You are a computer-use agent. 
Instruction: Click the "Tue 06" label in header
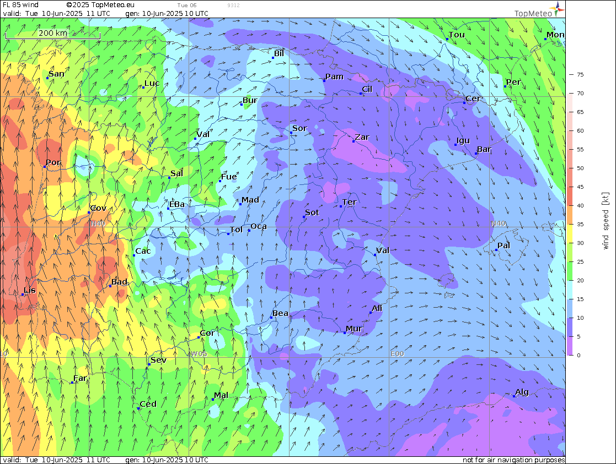187,5
